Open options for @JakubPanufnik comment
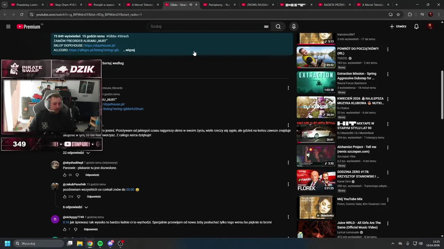The image size is (444, 249). 288,184
